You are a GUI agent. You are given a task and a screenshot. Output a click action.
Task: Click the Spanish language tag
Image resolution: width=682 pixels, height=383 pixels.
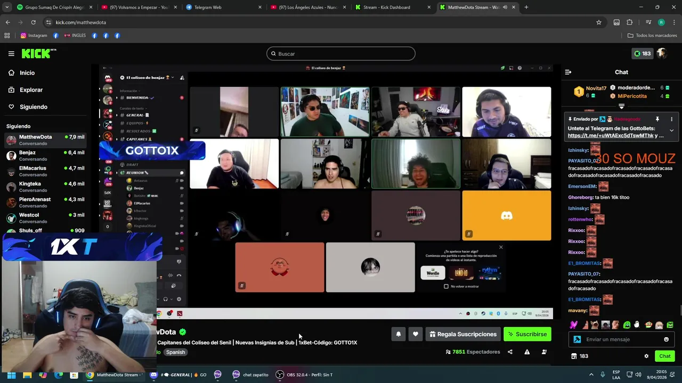175,352
